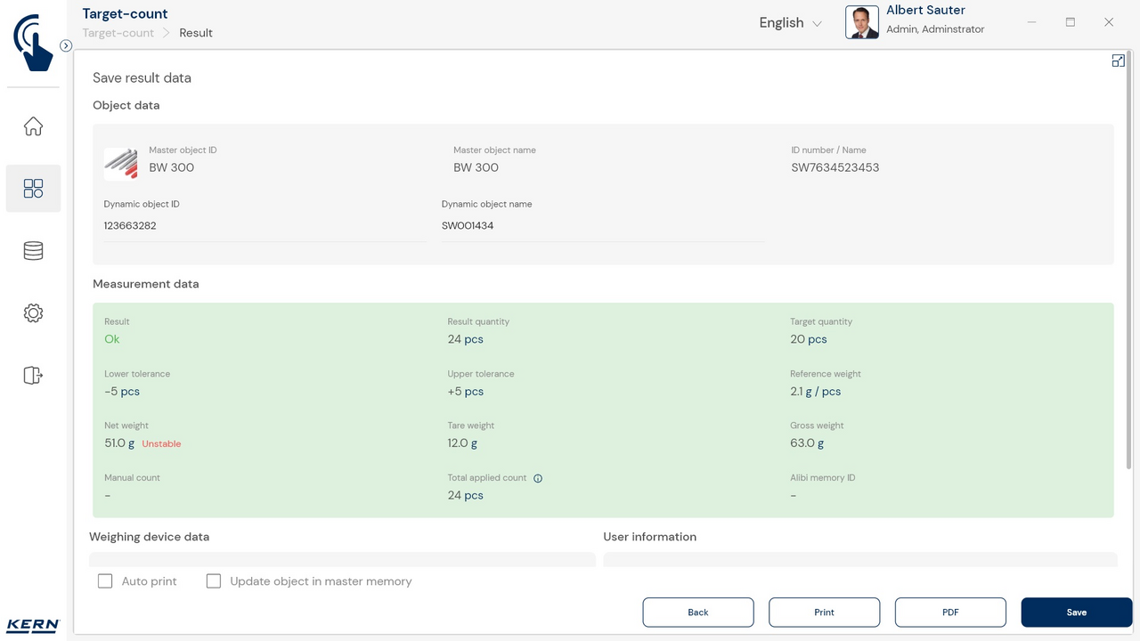Click the expand panel icon at top right
The width and height of the screenshot is (1140, 641).
click(x=1118, y=61)
